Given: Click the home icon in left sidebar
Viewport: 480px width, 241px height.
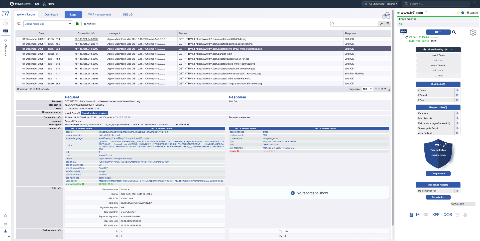Looking at the screenshot, I should (6, 216).
